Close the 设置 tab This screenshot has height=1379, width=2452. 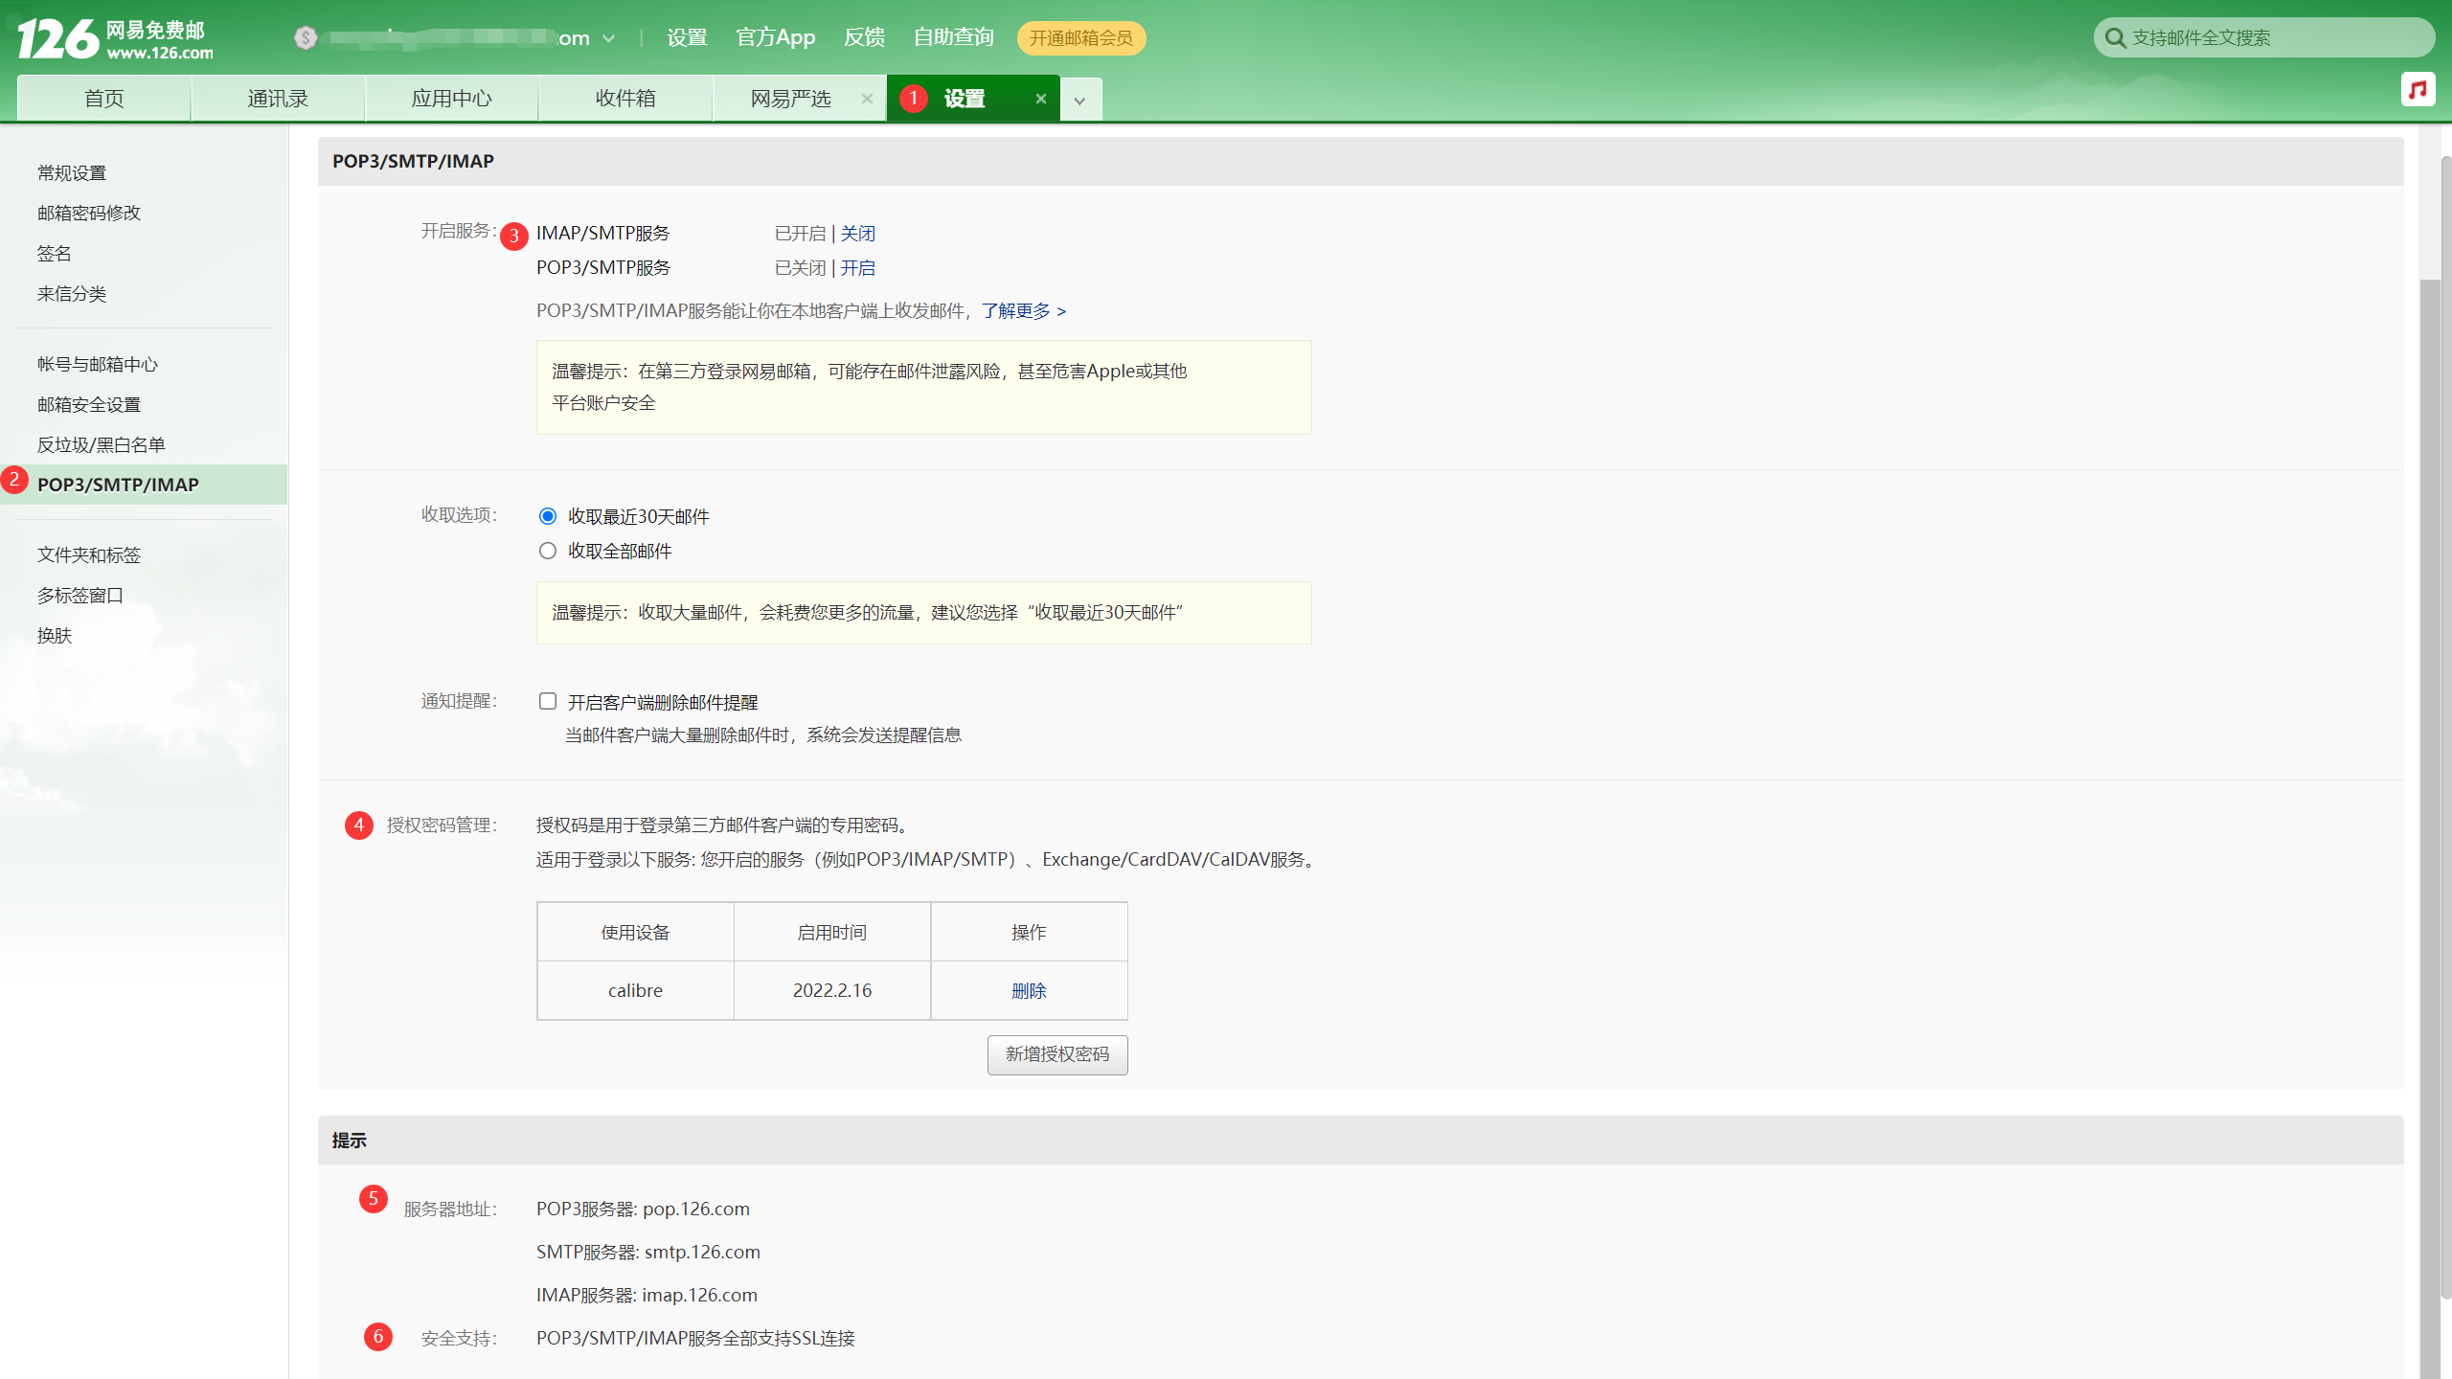[x=1041, y=99]
